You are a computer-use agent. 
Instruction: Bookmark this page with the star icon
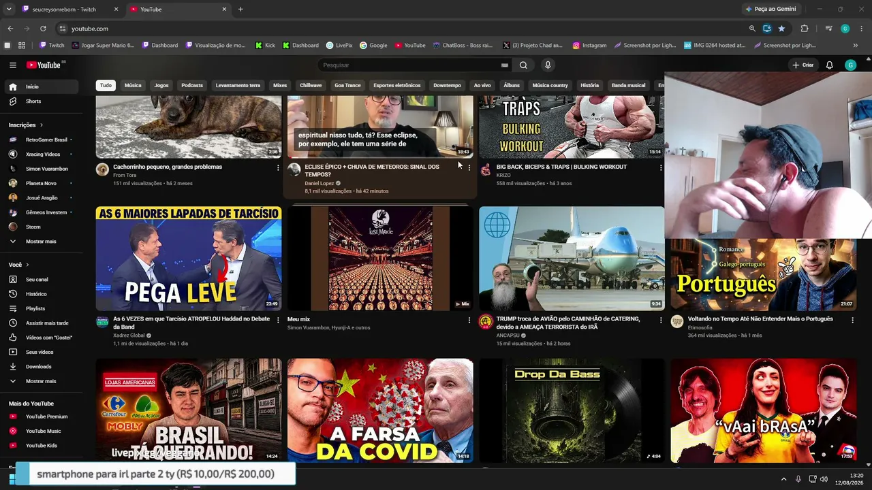781,29
